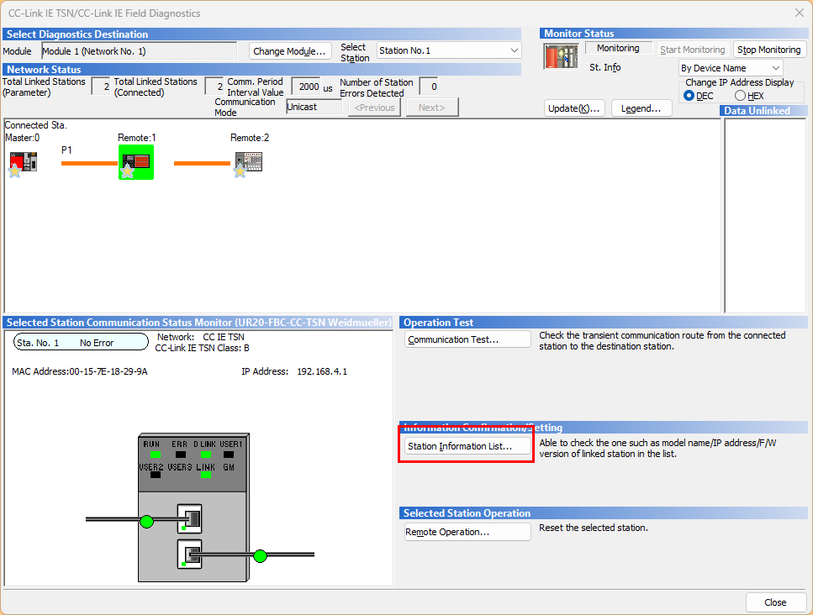Open the Communication Test dialog

(468, 339)
